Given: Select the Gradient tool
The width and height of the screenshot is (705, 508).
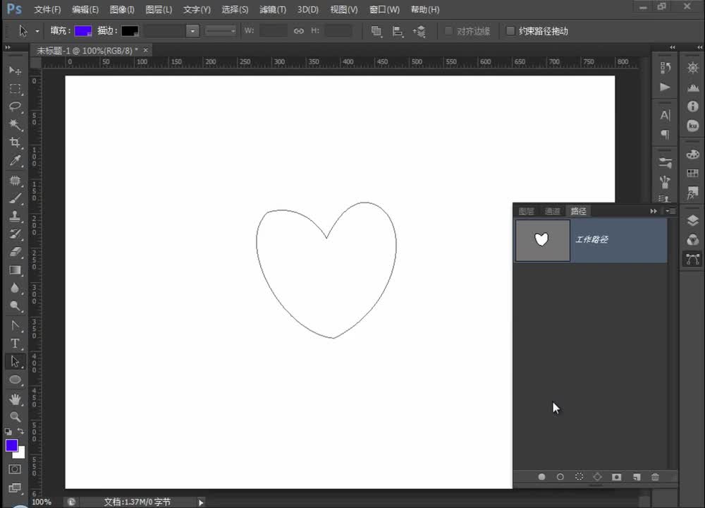Looking at the screenshot, I should pos(15,270).
